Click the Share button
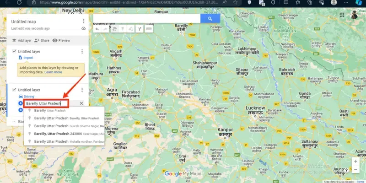Screen dimensions: 366x183 click(x=42, y=40)
